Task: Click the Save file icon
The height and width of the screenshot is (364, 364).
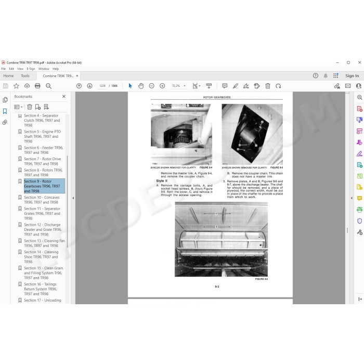Action: click(x=6, y=86)
